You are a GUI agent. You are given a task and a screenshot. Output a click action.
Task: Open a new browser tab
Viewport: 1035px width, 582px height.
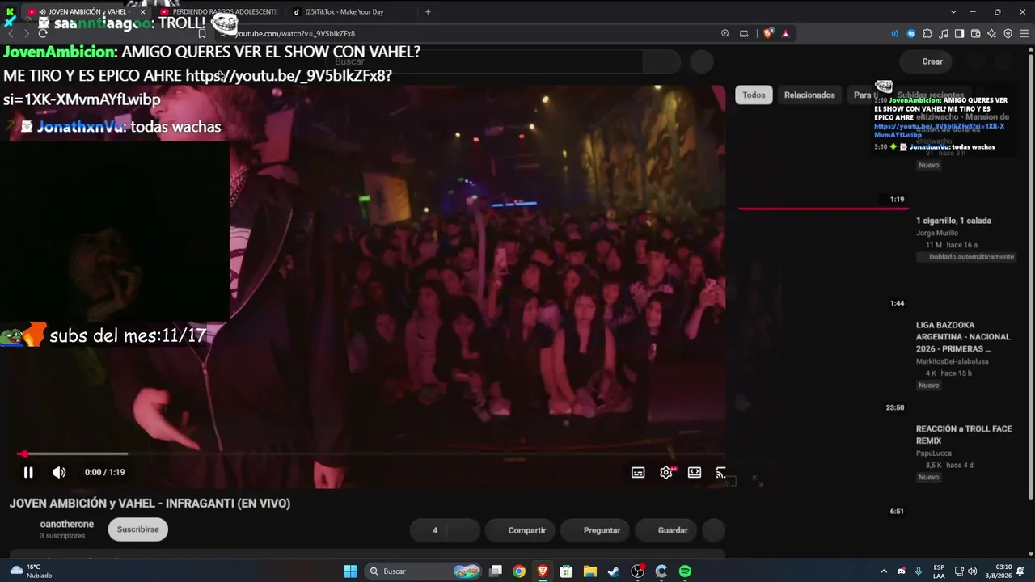(x=428, y=12)
